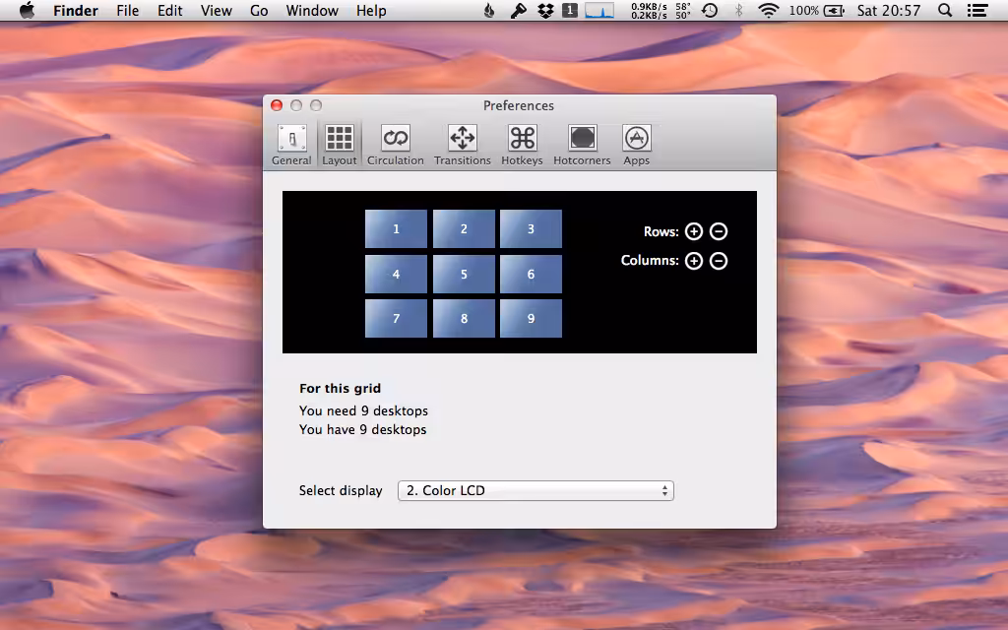Click the Dropbox menu bar icon
1008x630 pixels.
point(545,10)
